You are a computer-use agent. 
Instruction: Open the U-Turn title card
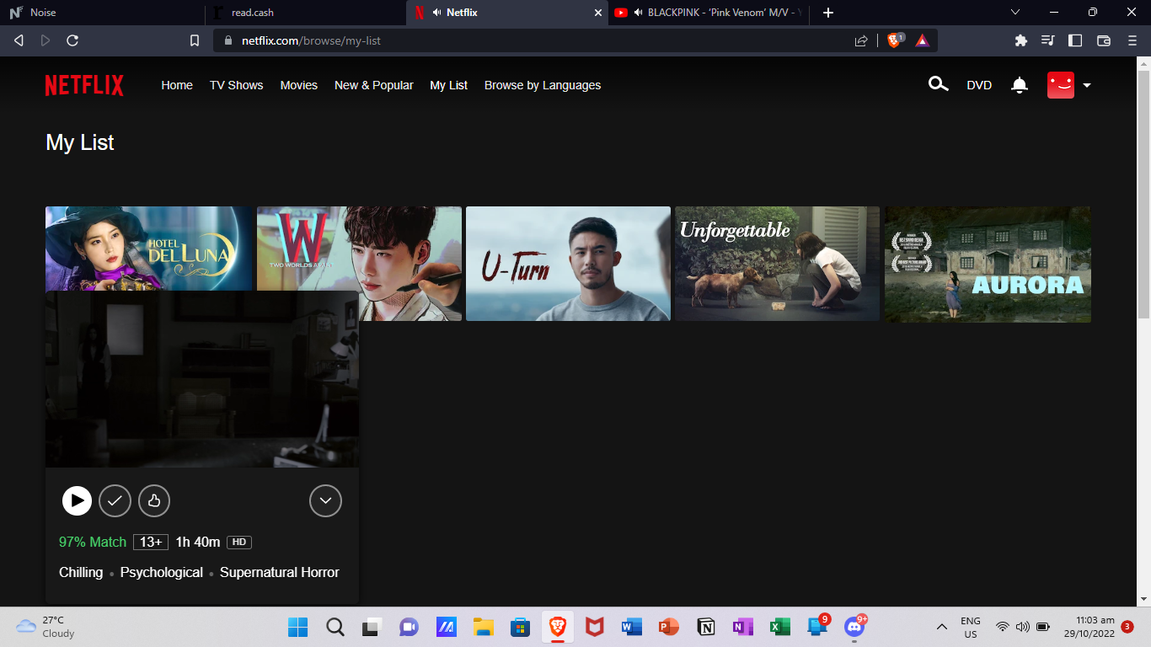click(x=568, y=264)
